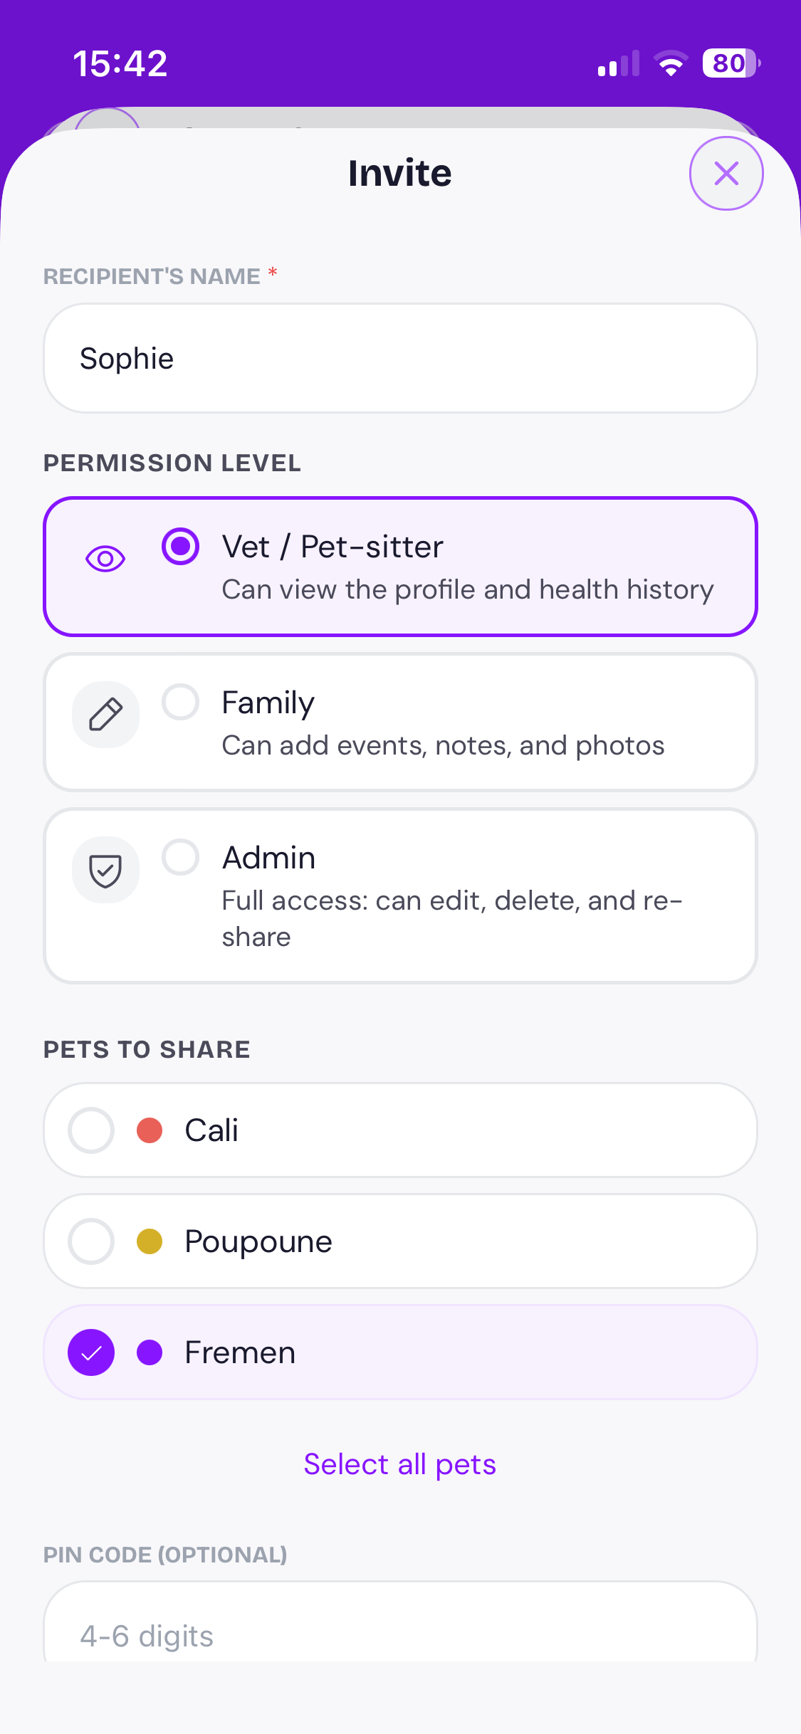Uncheck the Fremen pet checkbox

91,1352
